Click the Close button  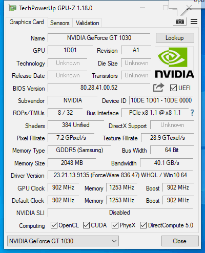pos(180,241)
